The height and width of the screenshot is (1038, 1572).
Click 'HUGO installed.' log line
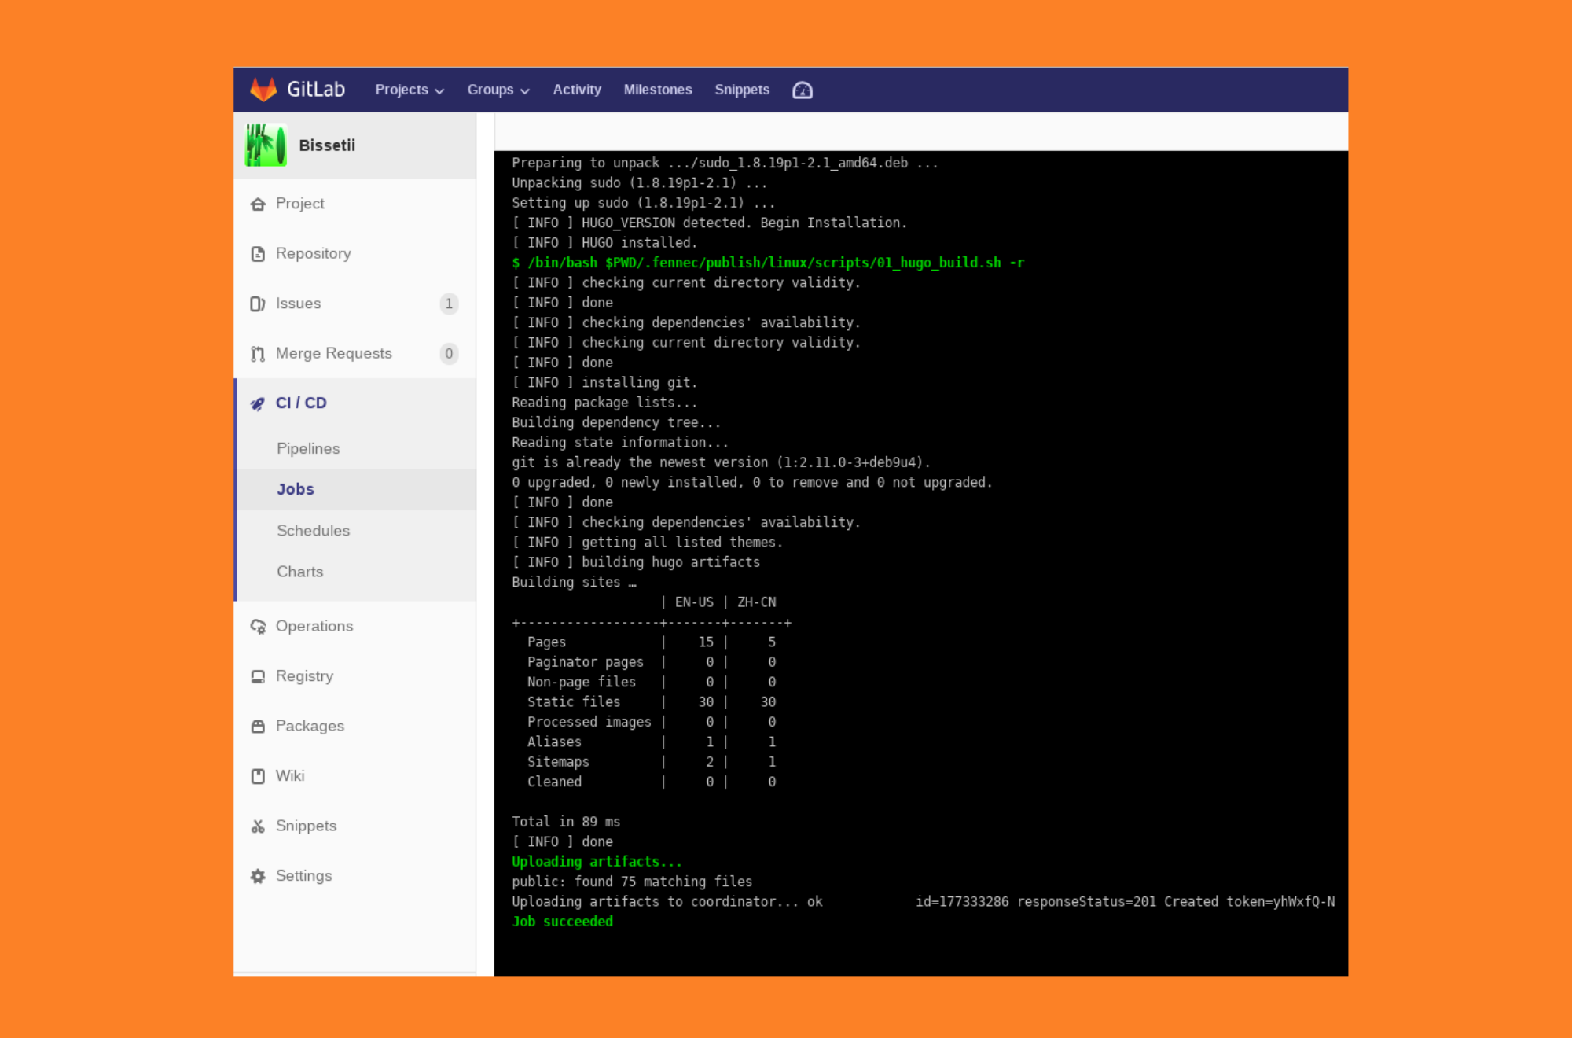coord(604,243)
